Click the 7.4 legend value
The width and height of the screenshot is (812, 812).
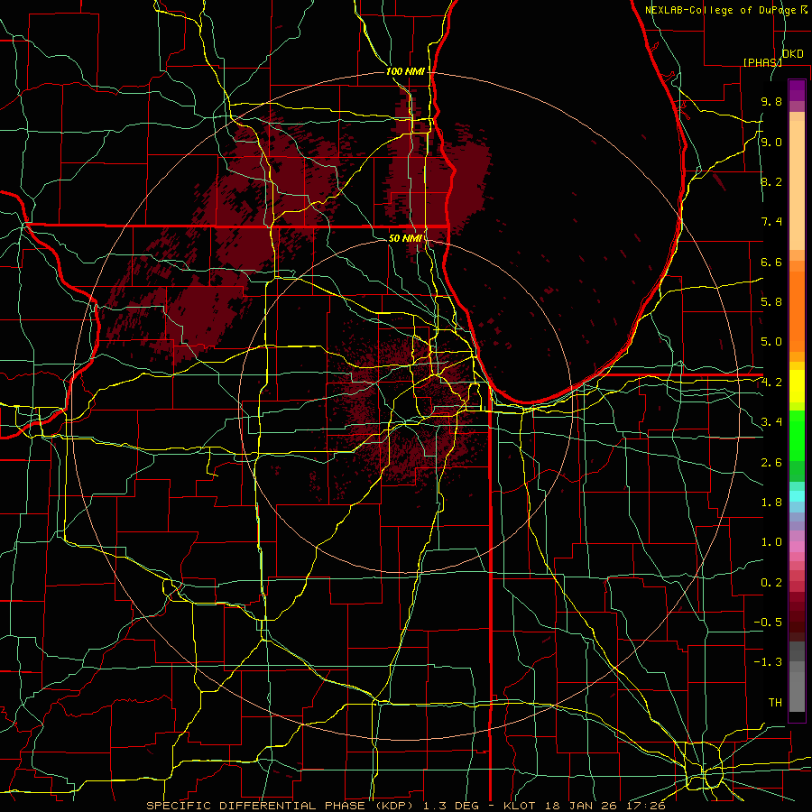click(771, 222)
